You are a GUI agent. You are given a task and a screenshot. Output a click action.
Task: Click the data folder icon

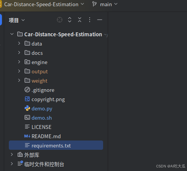click(27, 43)
